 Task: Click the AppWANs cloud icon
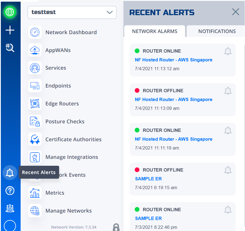pyautogui.click(x=35, y=50)
